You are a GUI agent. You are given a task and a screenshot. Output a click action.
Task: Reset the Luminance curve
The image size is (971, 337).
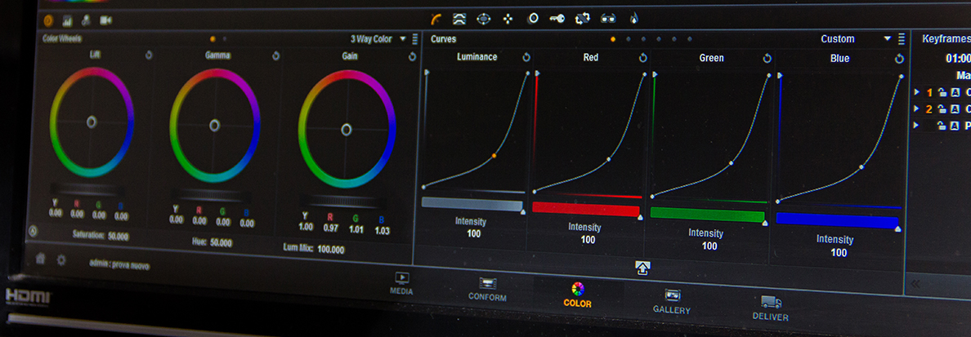click(526, 57)
